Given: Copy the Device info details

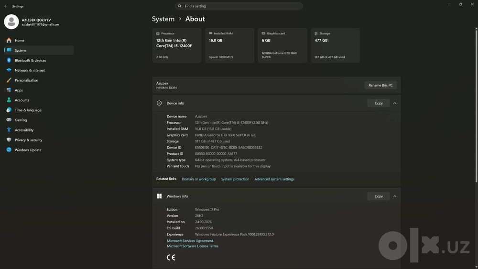Looking at the screenshot, I should 379,103.
